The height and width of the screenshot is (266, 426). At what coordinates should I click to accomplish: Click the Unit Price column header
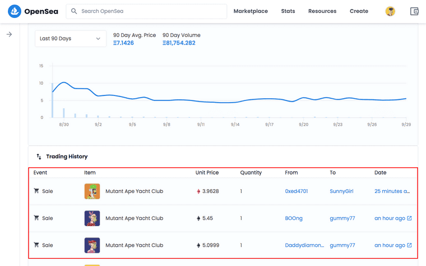click(207, 172)
